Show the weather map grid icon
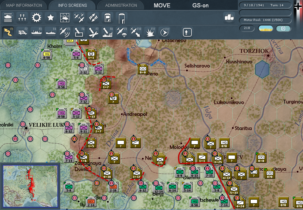Screen dimensions: 303x210 (65, 18)
